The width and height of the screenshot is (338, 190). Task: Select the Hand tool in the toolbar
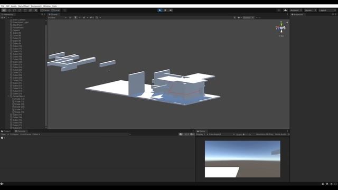coord(4,11)
